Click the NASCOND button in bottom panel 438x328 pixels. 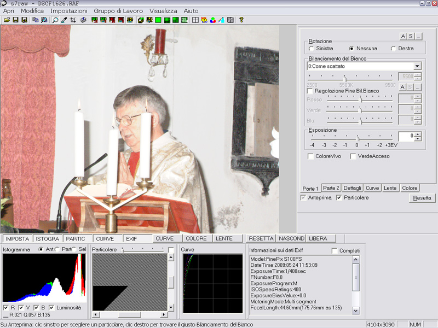(x=291, y=239)
